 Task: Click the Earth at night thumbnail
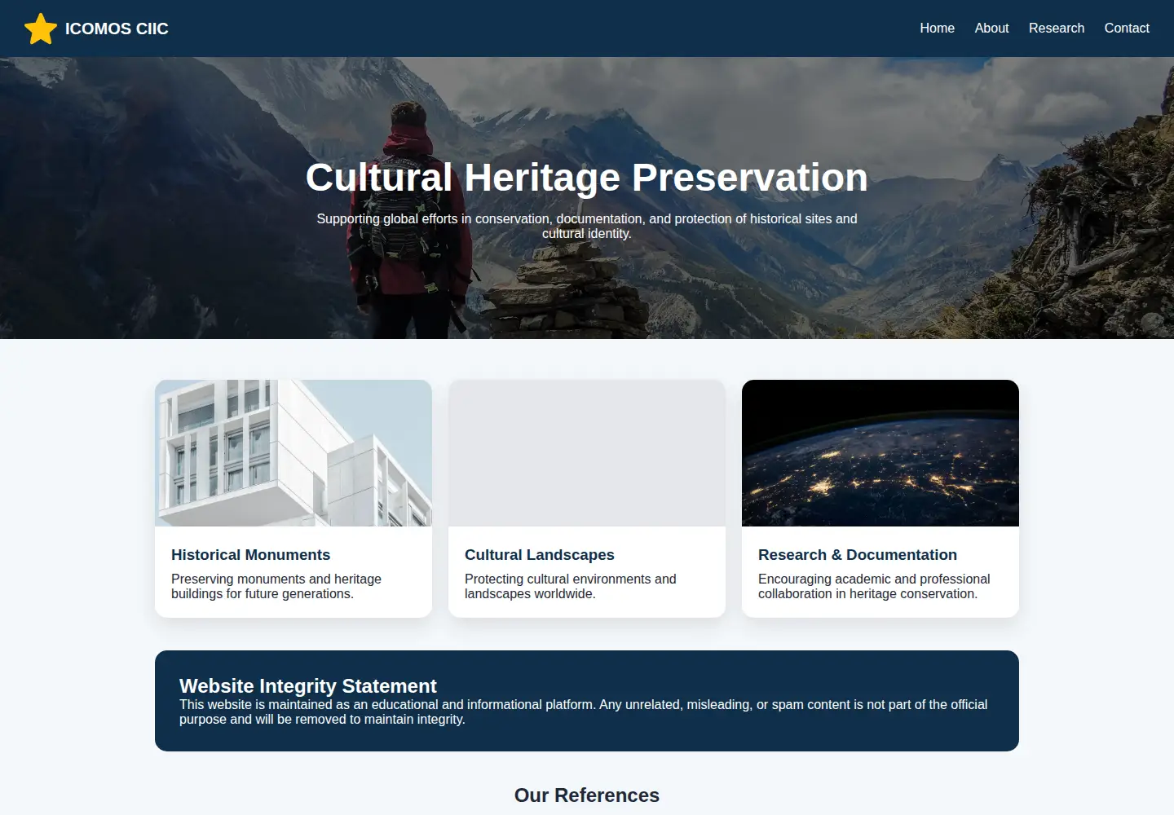pyautogui.click(x=880, y=453)
